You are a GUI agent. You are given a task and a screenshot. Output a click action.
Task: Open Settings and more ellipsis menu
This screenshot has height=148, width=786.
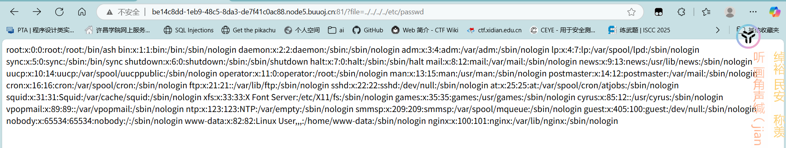coord(753,12)
